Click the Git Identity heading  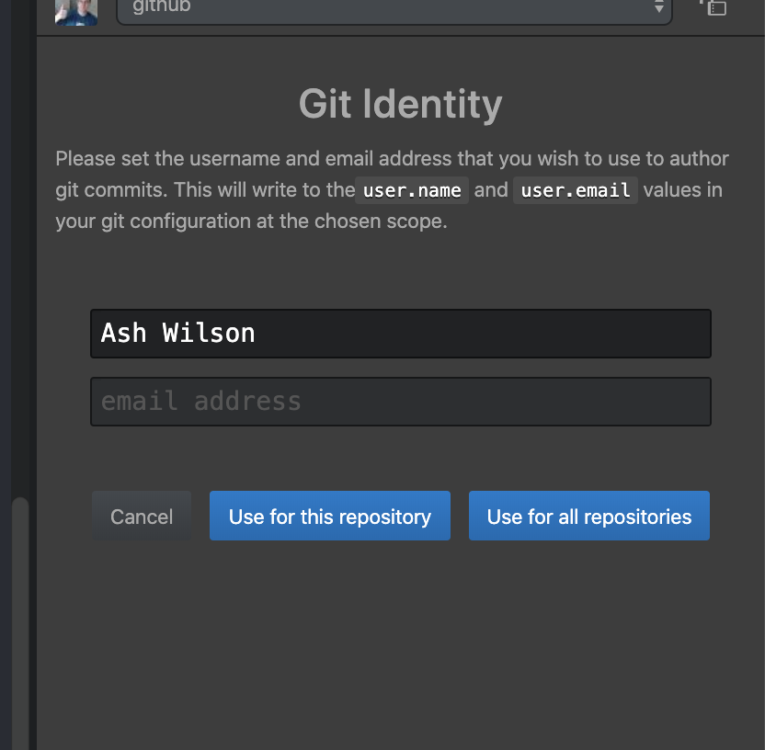(x=400, y=104)
